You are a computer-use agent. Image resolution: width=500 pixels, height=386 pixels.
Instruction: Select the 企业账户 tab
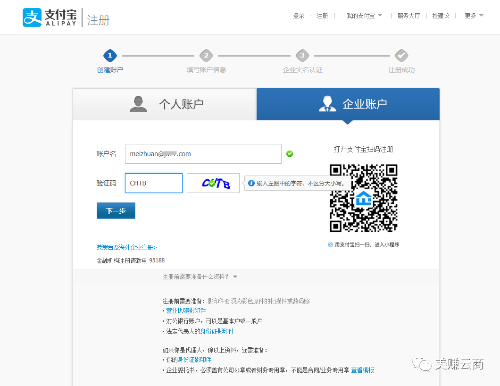348,104
